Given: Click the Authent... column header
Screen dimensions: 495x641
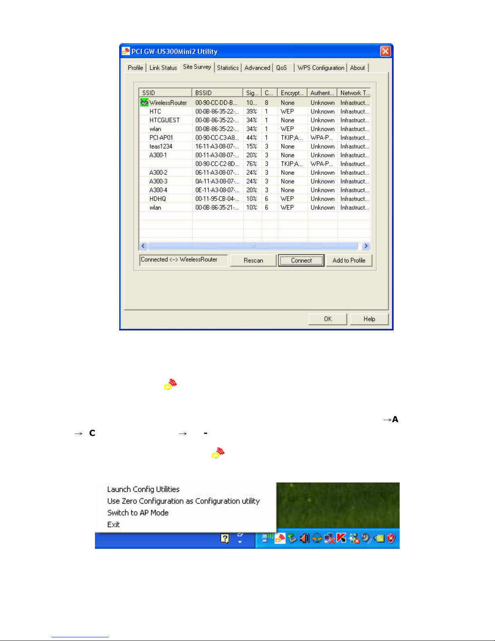Looking at the screenshot, I should (x=322, y=93).
